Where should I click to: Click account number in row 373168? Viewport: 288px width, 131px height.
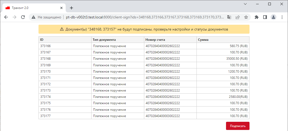[170, 59]
